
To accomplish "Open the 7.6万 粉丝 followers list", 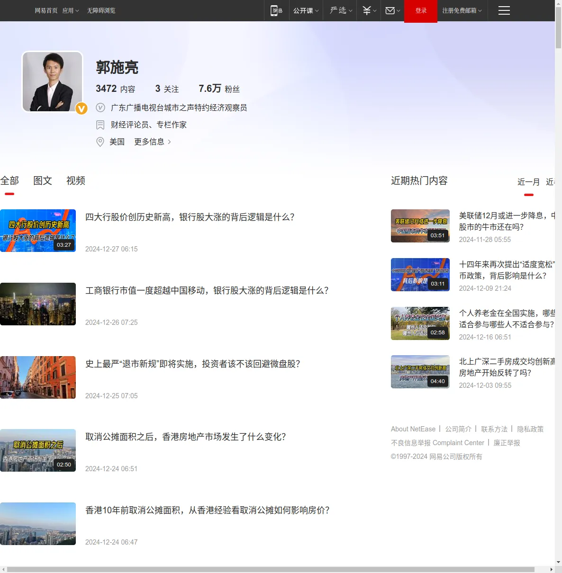I will 219,89.
